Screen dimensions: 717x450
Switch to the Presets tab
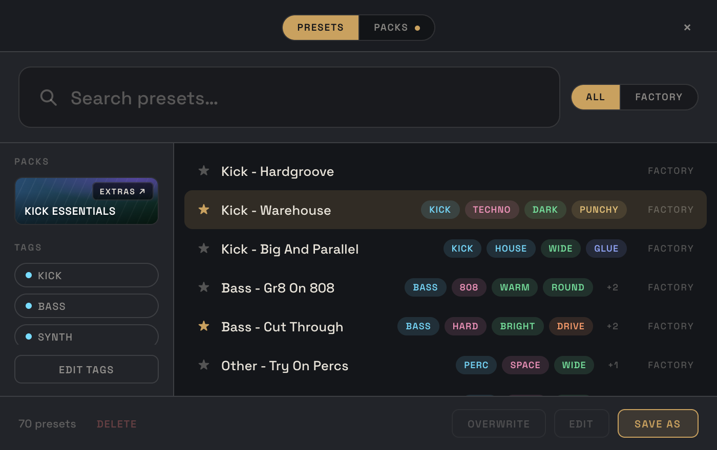click(x=321, y=28)
